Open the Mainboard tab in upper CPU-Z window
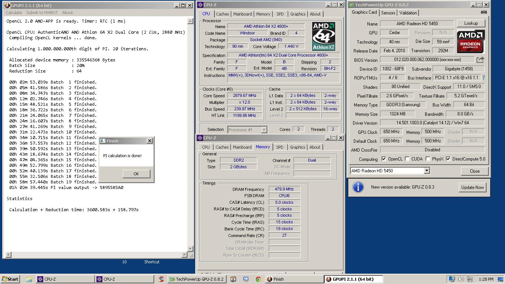The image size is (505, 284). (243, 14)
